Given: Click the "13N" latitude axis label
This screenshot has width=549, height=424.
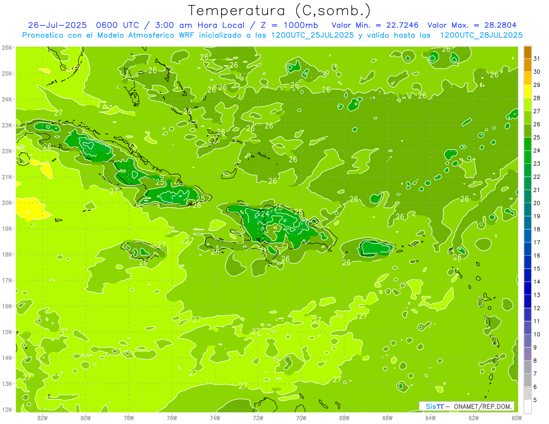Looking at the screenshot, I should pos(7,384).
